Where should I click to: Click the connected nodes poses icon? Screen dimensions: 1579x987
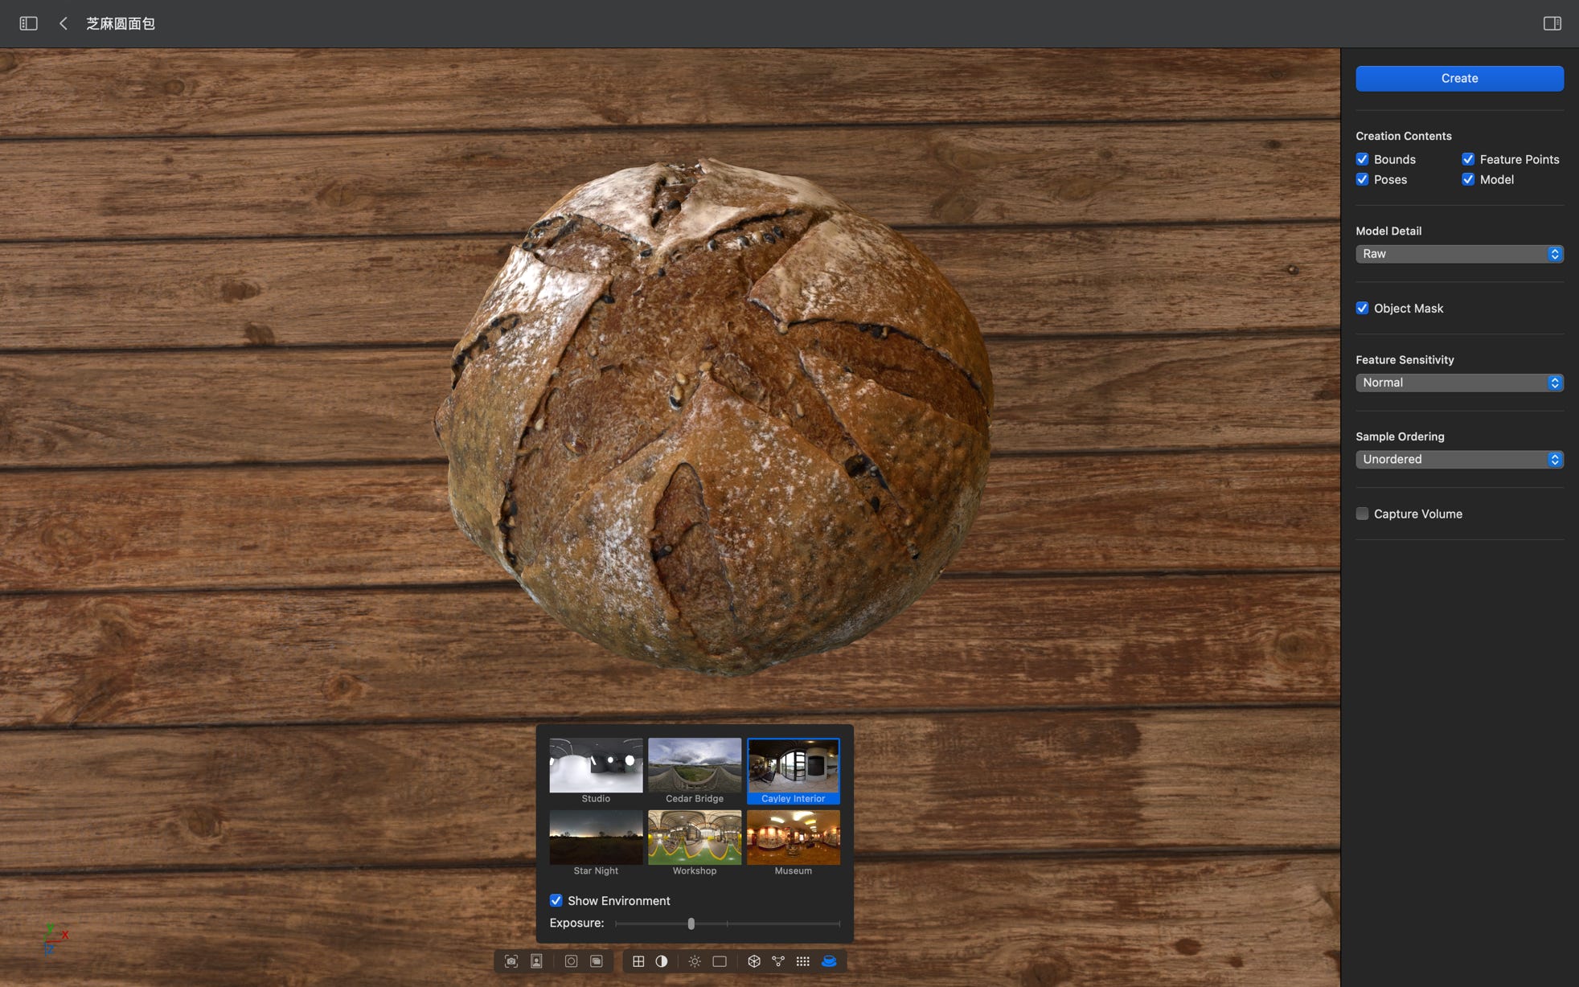click(778, 961)
